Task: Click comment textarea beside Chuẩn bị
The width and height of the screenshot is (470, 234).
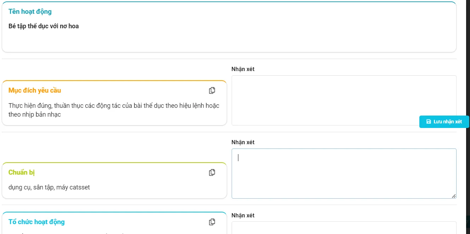Action: pos(344,173)
